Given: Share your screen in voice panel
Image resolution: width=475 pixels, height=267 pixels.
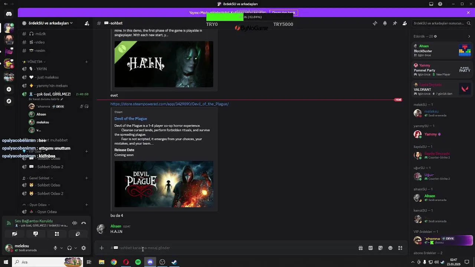Looking at the screenshot, I should point(36,234).
